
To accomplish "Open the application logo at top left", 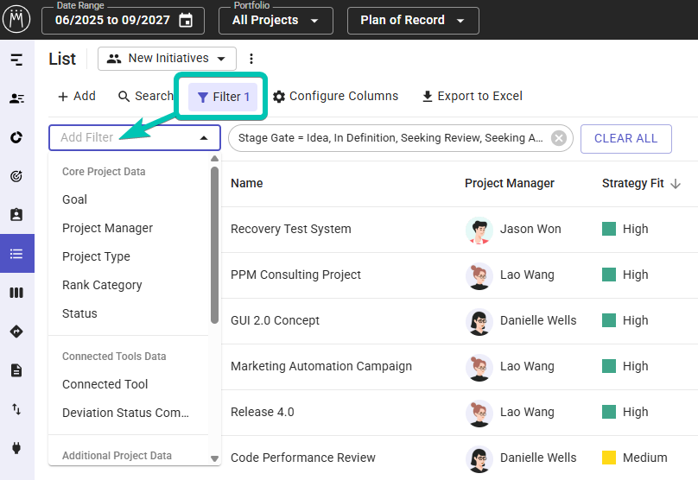I will tap(16, 19).
